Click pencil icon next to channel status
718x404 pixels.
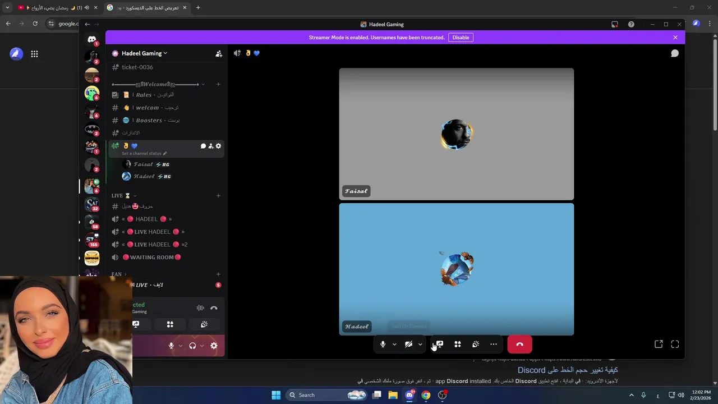coord(164,153)
